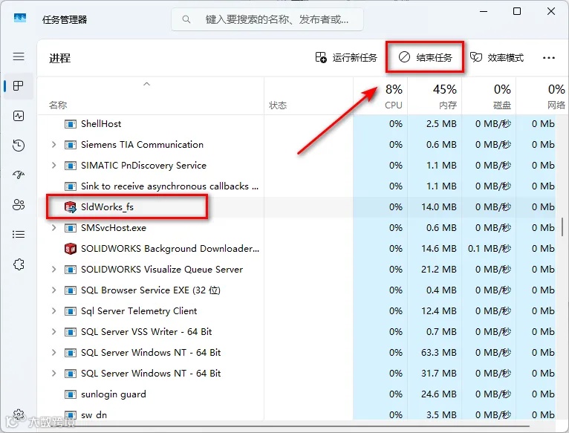Sort by 网络 (Network) column header
This screenshot has width=569, height=433.
(556, 105)
